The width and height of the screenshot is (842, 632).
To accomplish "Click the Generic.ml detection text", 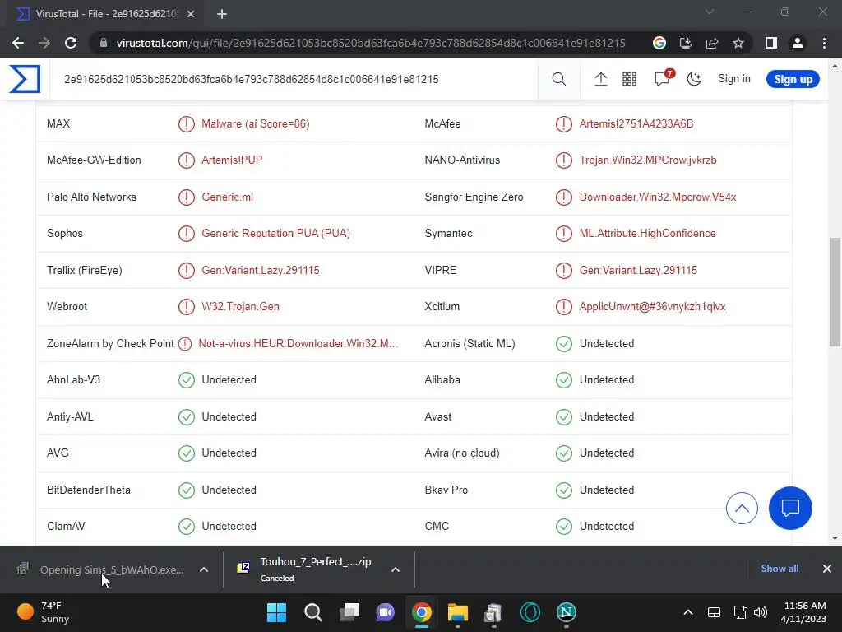I will pos(227,197).
